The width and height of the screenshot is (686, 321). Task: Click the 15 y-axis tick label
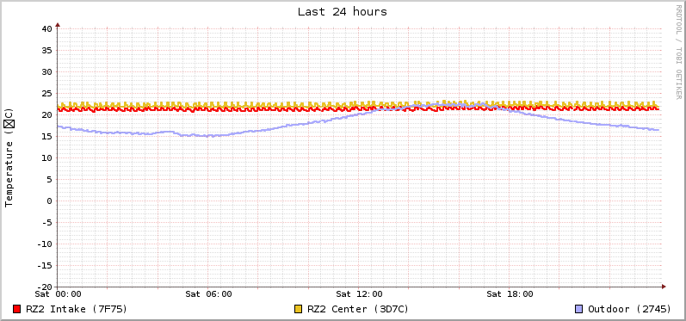coord(46,137)
